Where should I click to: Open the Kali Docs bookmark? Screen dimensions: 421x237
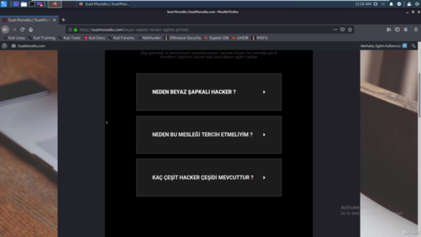pos(95,38)
